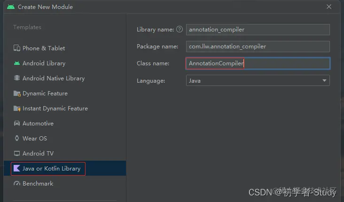Select Android Library template

coord(65,63)
